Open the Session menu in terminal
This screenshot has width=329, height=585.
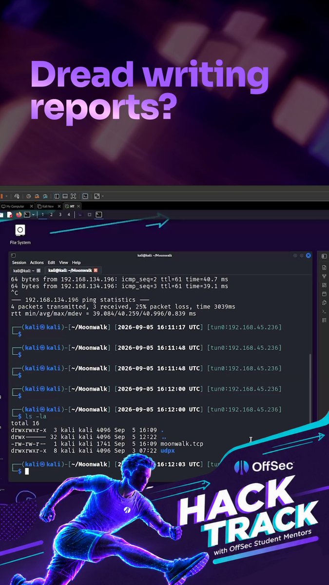[19, 262]
